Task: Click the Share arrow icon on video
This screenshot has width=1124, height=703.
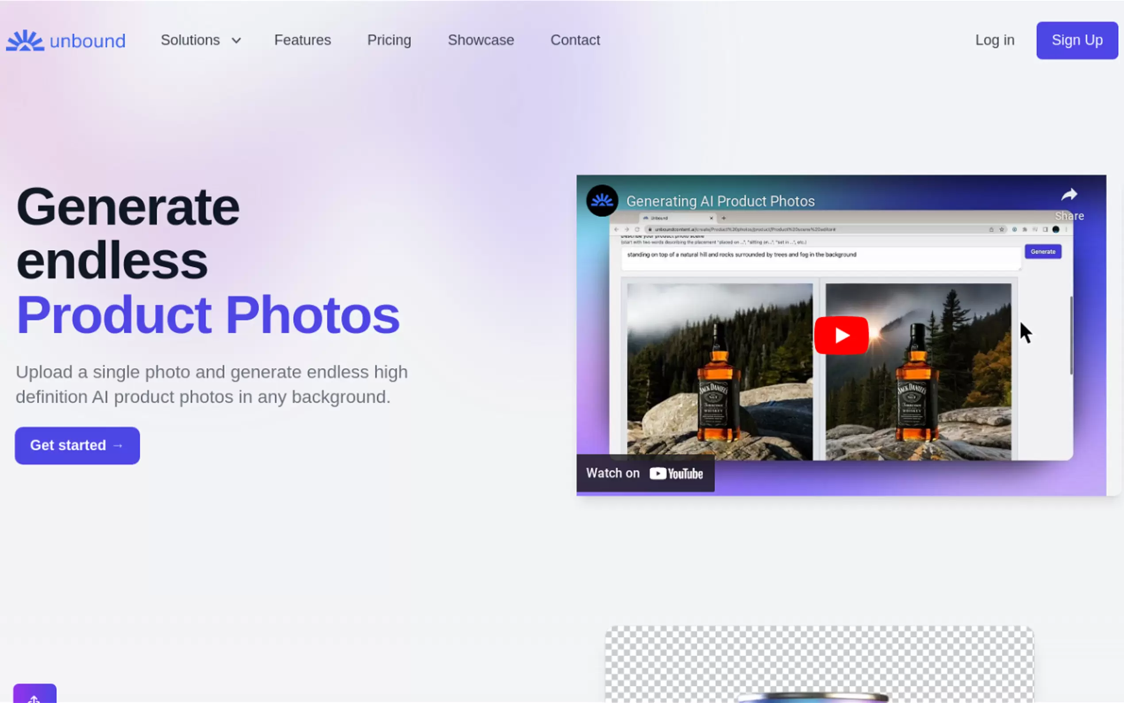Action: (1069, 195)
